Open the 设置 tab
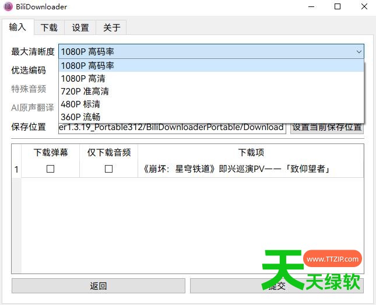This screenshot has height=305, width=376. click(x=80, y=27)
